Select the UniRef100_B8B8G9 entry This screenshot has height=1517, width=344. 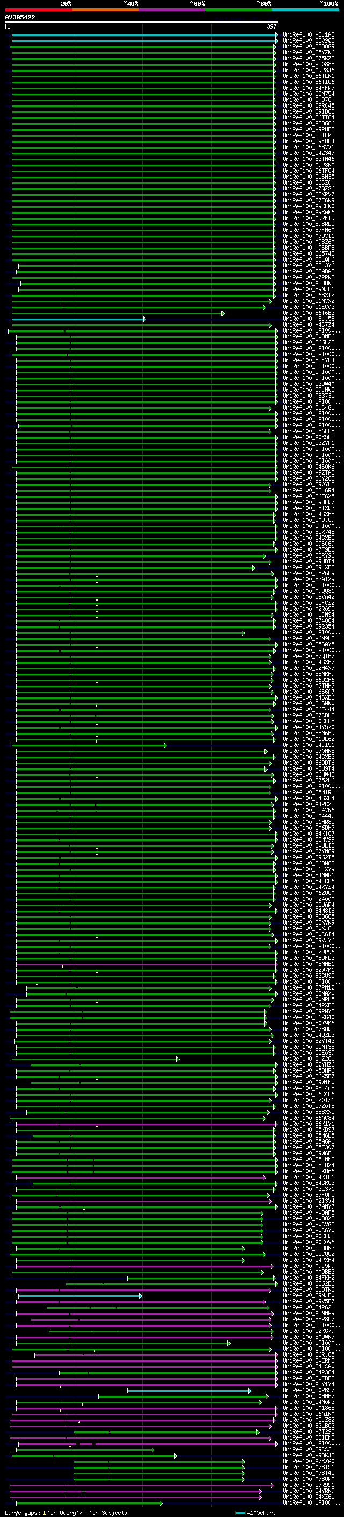pyautogui.click(x=309, y=46)
